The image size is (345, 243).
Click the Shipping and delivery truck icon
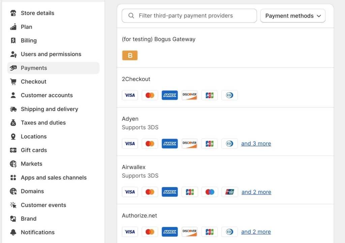click(13, 109)
